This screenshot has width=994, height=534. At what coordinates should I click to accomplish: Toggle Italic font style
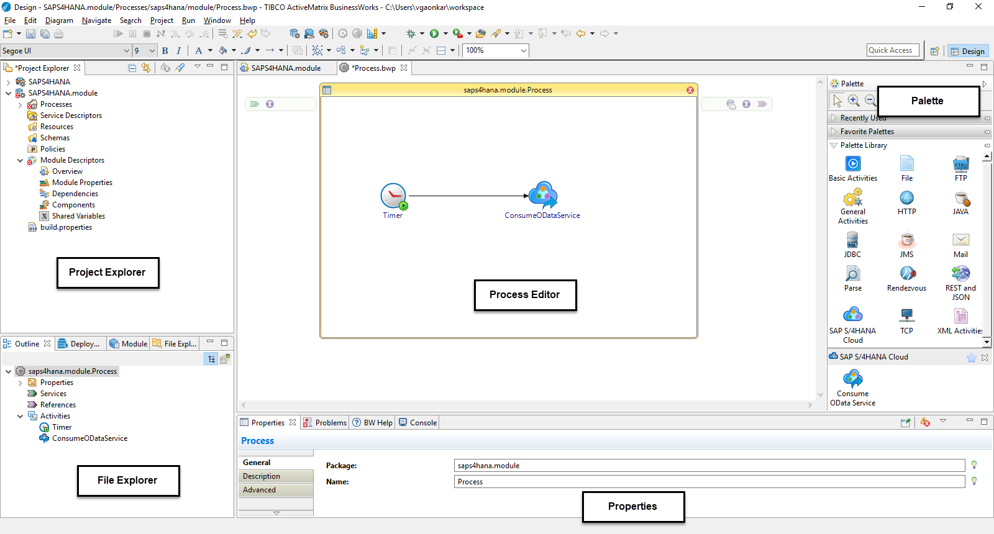179,51
